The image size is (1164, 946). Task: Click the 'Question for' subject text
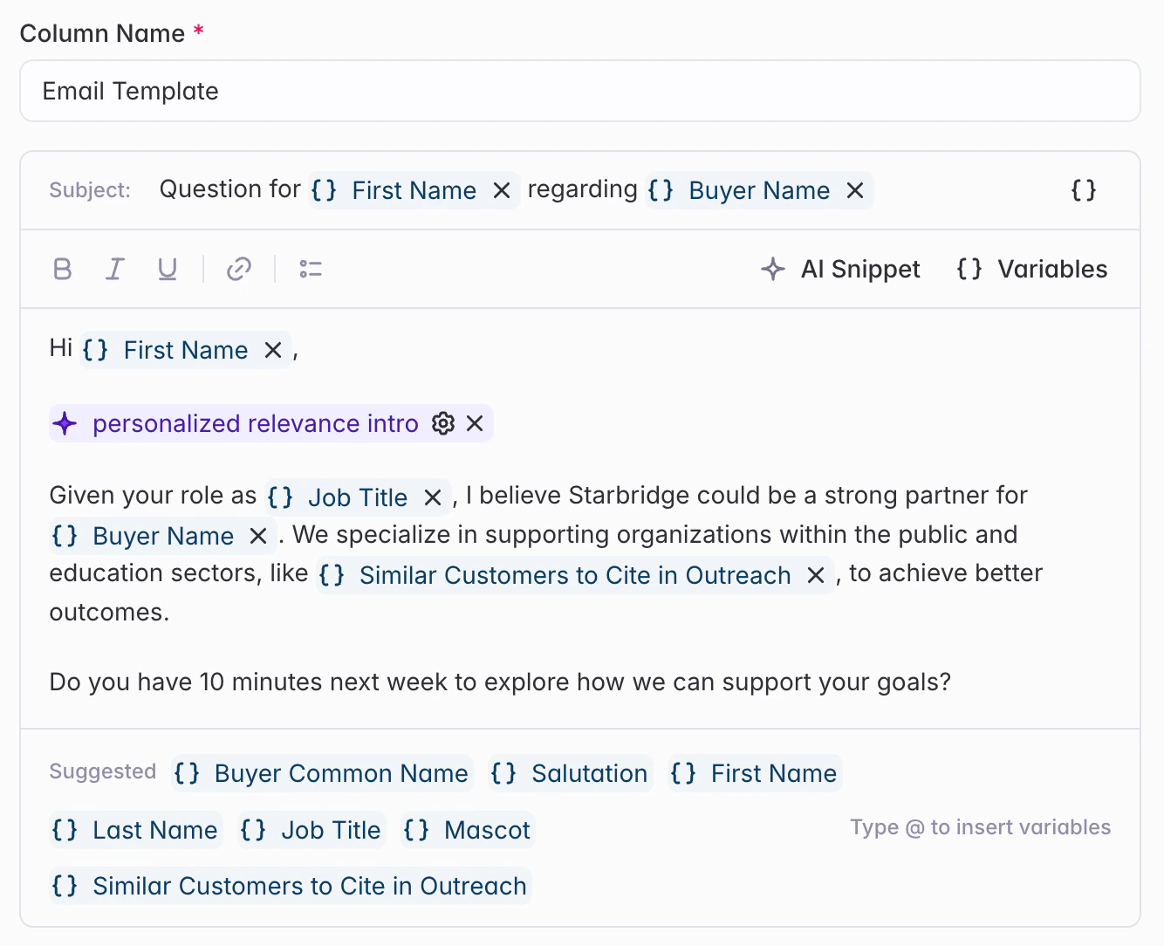(x=229, y=189)
